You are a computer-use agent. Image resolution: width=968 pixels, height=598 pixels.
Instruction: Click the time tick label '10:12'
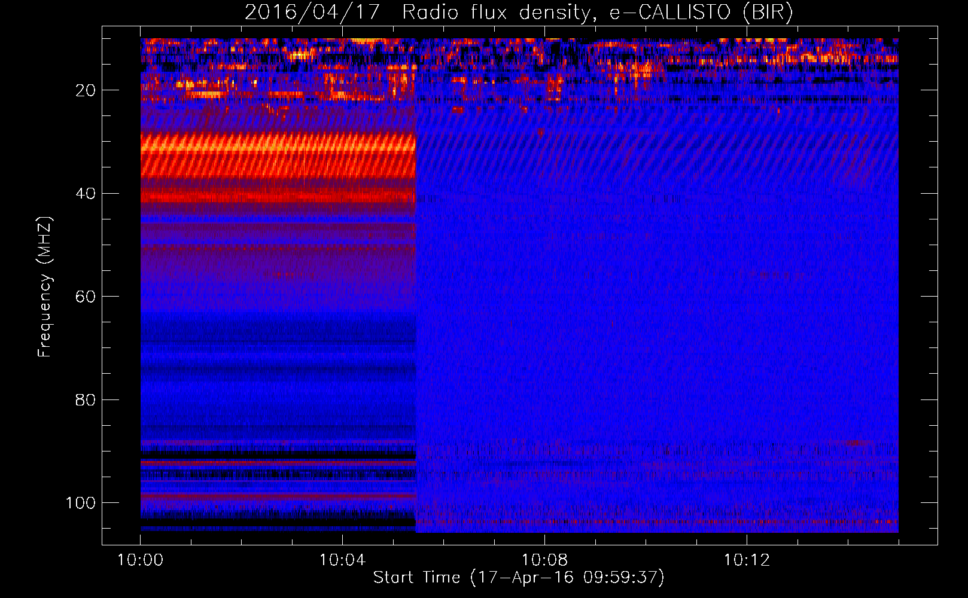[747, 560]
